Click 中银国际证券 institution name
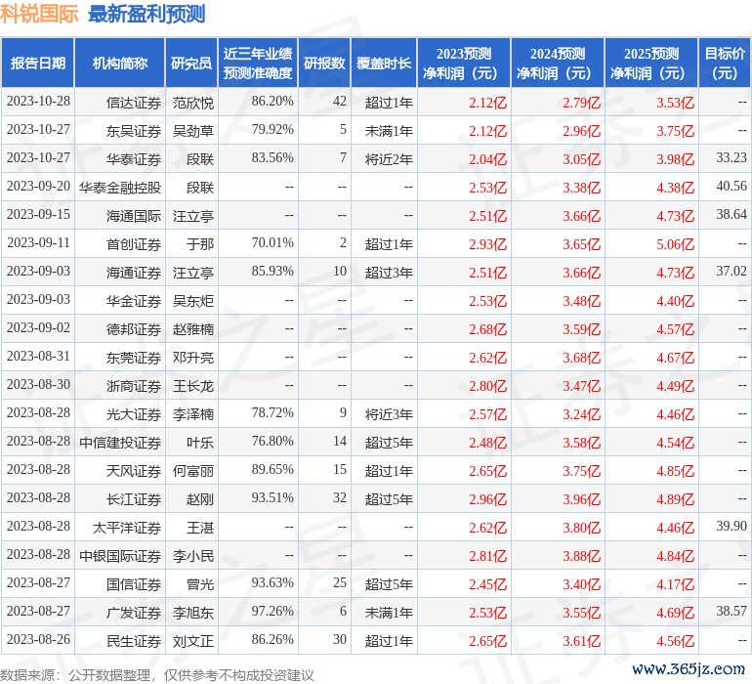752x684 pixels. coord(120,555)
